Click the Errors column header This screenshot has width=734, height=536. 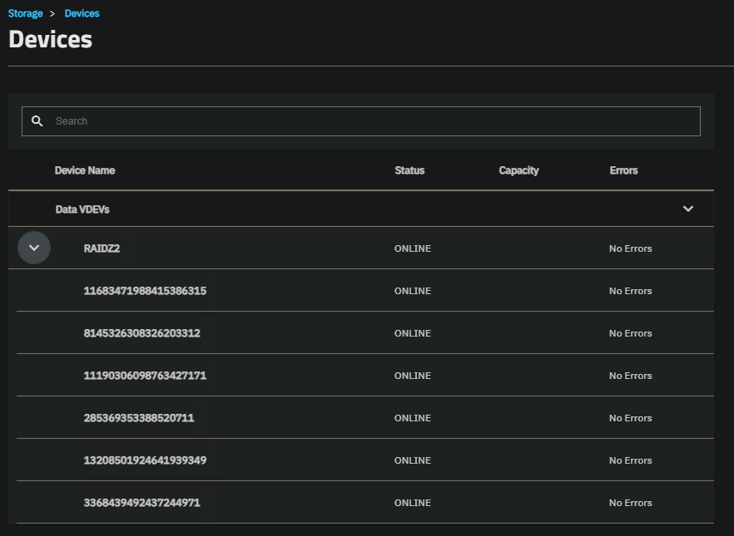(623, 170)
